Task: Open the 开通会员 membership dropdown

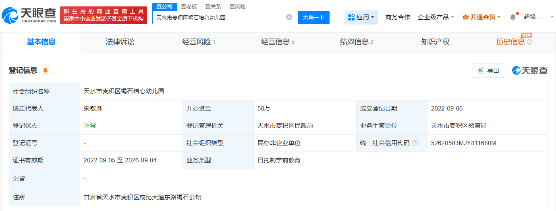Action: (x=481, y=17)
